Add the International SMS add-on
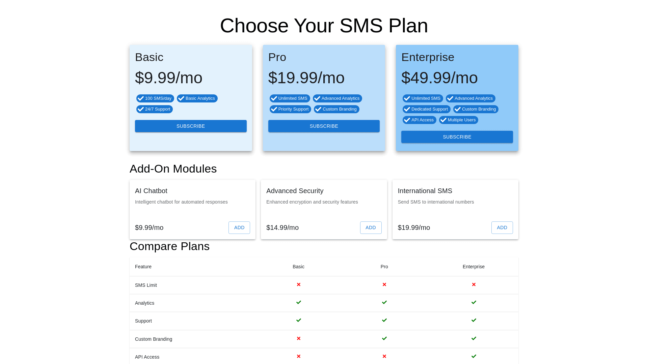Viewport: 648px width, 364px height. pyautogui.click(x=502, y=227)
